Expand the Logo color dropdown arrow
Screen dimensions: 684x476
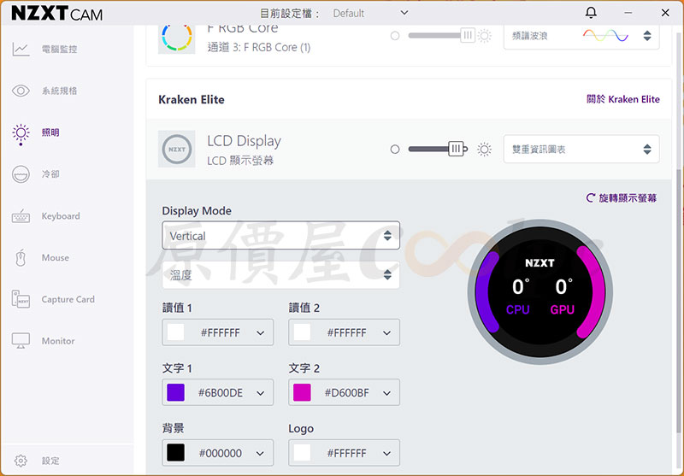point(387,453)
